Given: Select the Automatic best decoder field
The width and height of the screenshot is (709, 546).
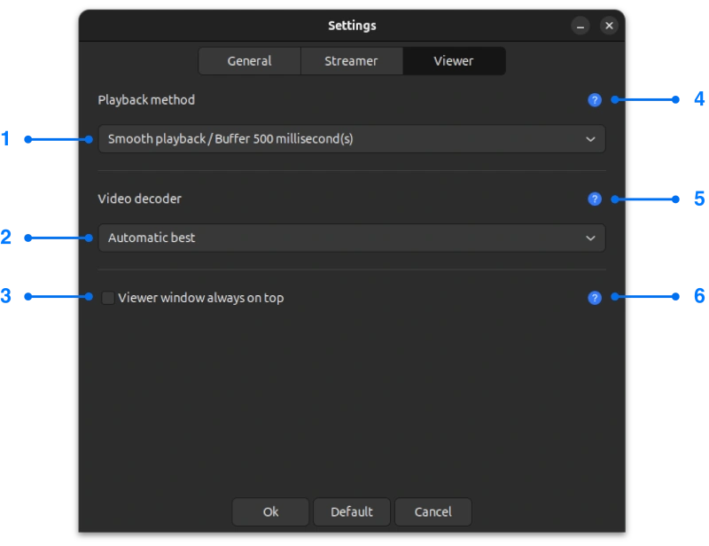Looking at the screenshot, I should pos(352,238).
